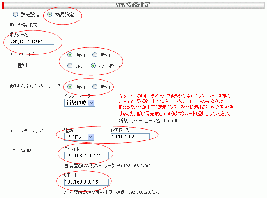Click the red routing warning text
The image size is (267, 198).
tap(175, 105)
